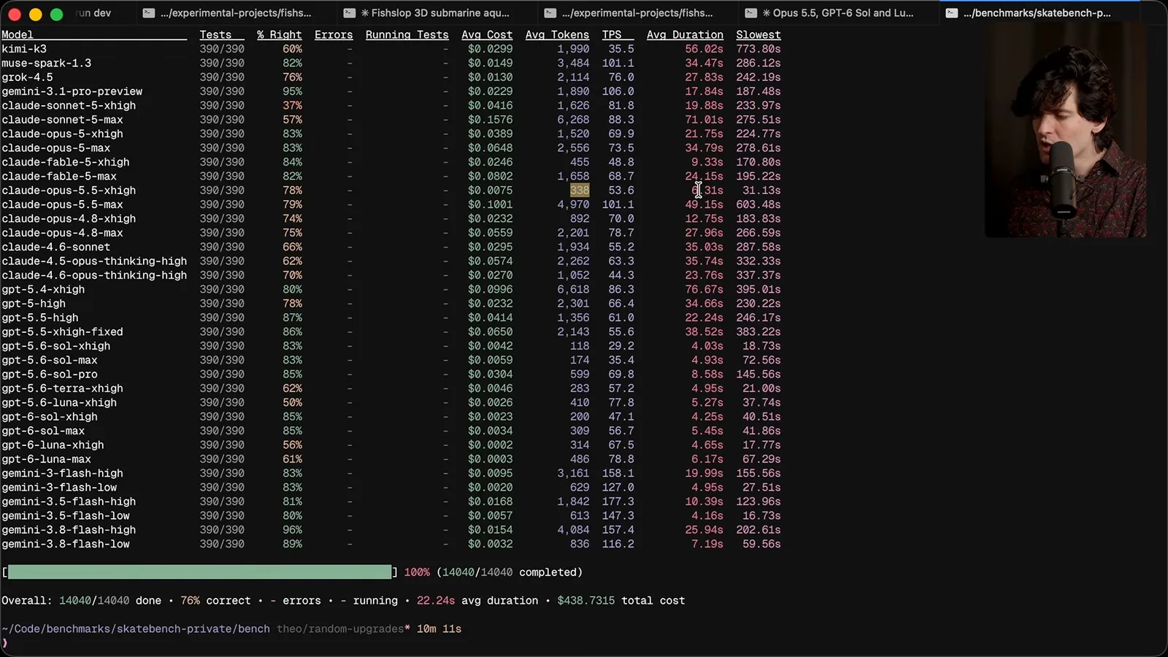Click the '37%' score for claude-sonnet-5-xhigh
Image resolution: width=1168 pixels, height=657 pixels.
point(293,105)
